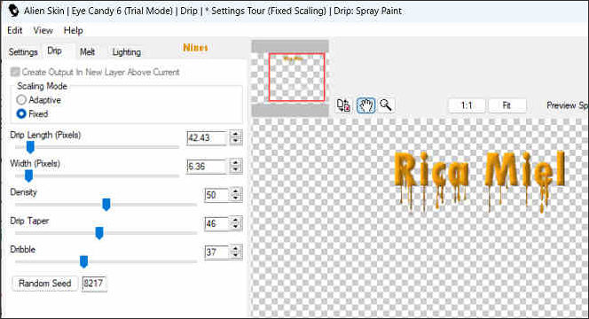Viewport: 589px width, 319px height.
Task: Decrease Width value with down arrow
Action: click(236, 169)
